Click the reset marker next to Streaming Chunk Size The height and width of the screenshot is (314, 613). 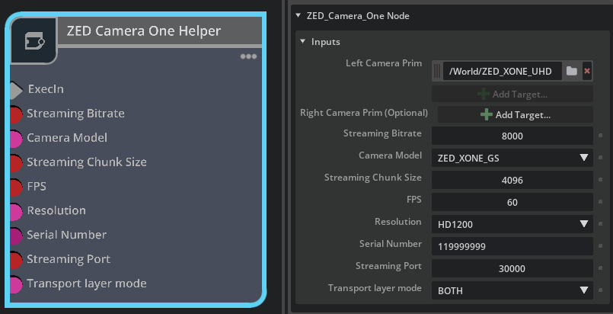coord(601,180)
